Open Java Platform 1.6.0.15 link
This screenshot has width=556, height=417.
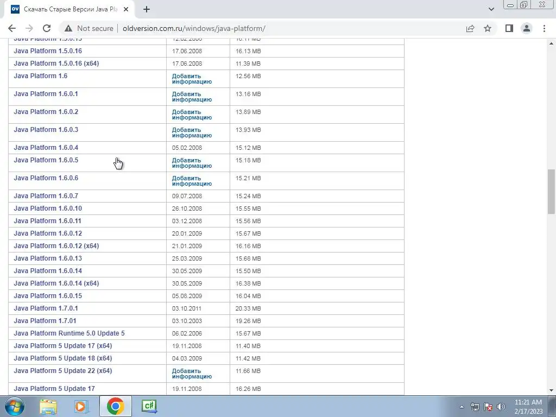(x=48, y=296)
